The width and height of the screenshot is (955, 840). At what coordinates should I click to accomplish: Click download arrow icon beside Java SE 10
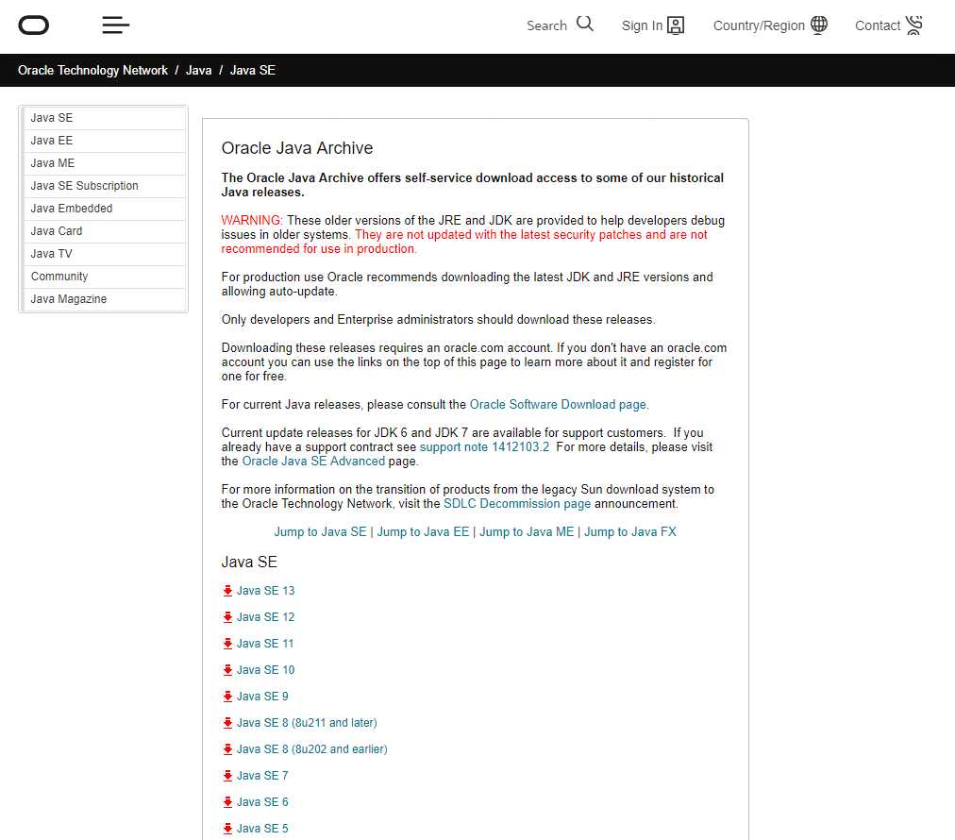click(x=227, y=670)
